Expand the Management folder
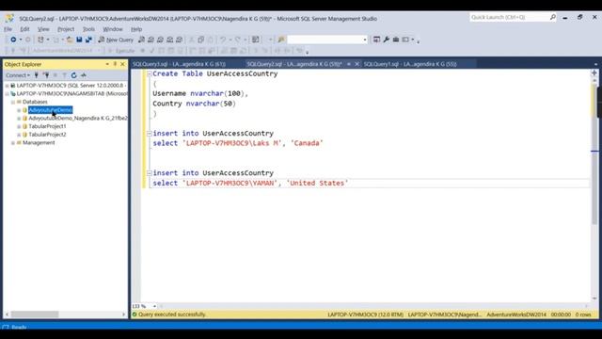602x339 pixels. click(x=12, y=142)
